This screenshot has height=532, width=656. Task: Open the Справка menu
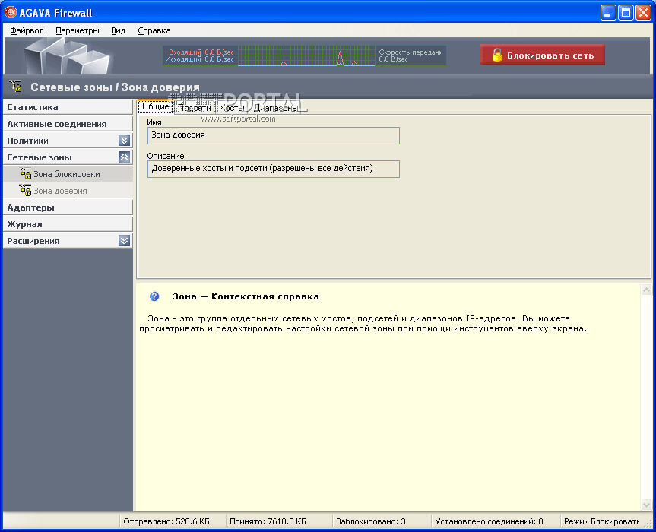(x=154, y=30)
